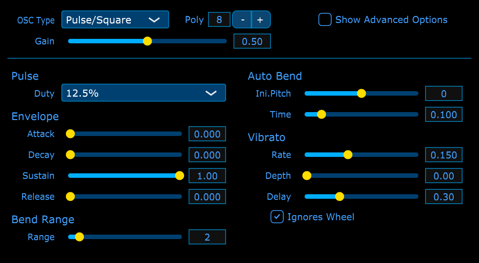Click the Decay slider knob
The width and height of the screenshot is (479, 263).
tap(70, 155)
